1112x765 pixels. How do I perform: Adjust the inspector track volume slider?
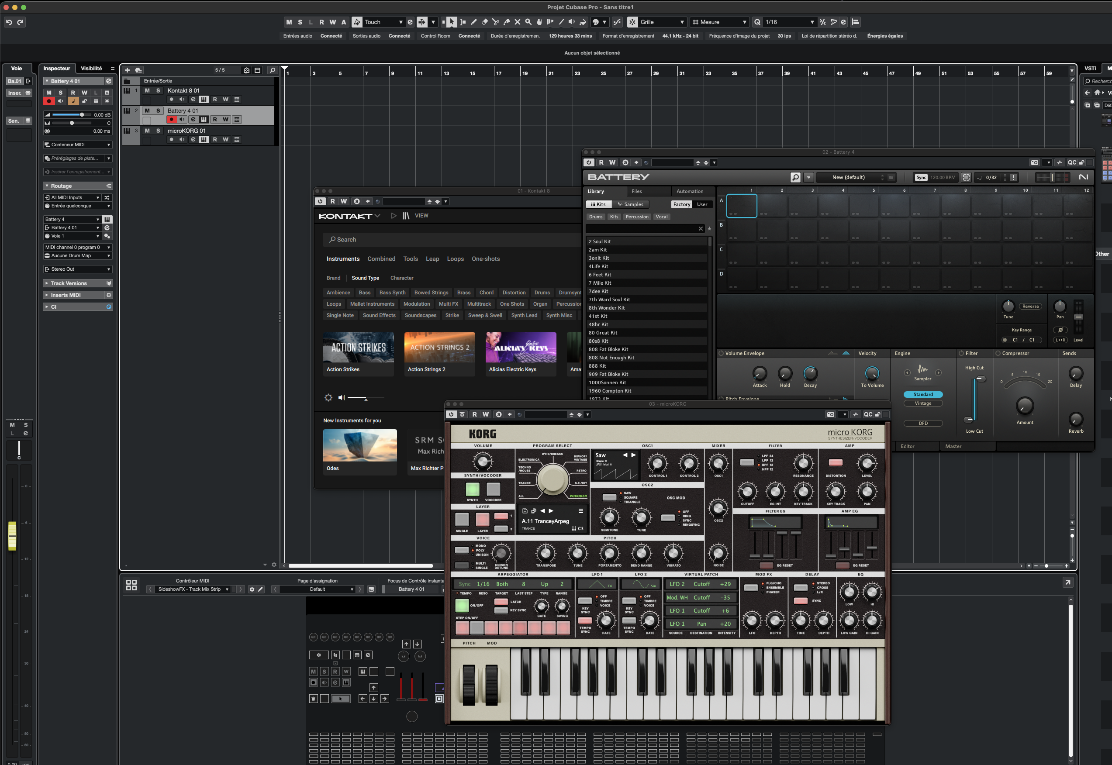pos(82,115)
